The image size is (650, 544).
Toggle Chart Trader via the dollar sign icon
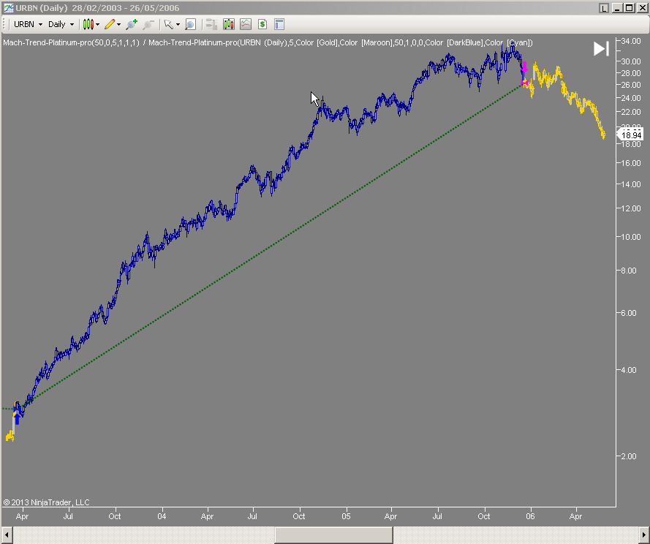[262, 23]
